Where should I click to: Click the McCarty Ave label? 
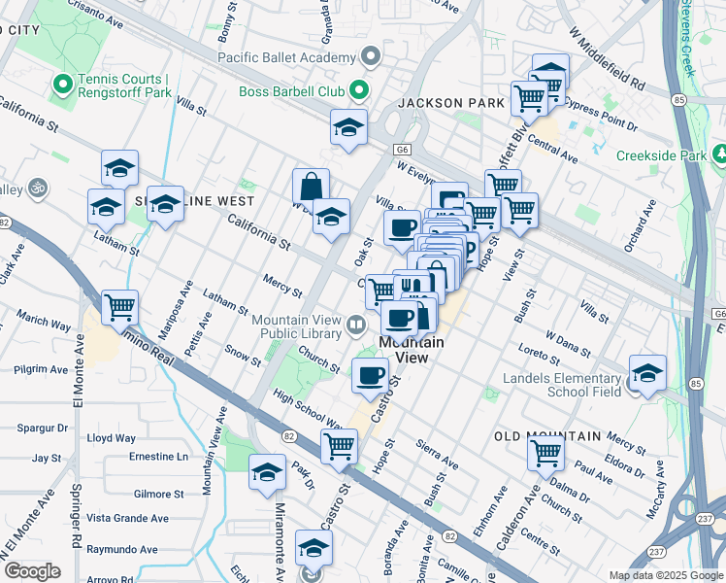(x=655, y=490)
